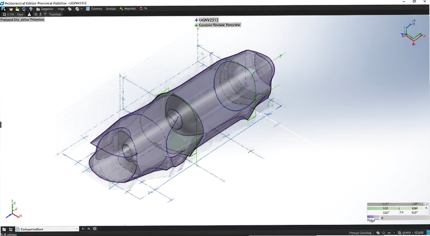Click the status bar button at bottom right
The image size is (430, 236).
(x=360, y=233)
